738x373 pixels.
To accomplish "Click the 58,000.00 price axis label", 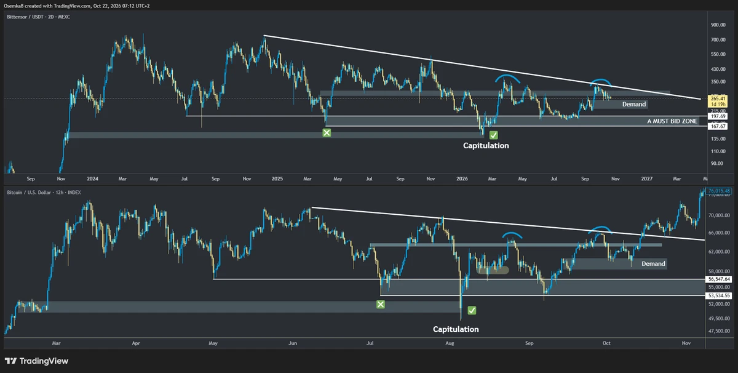I will 719,271.
